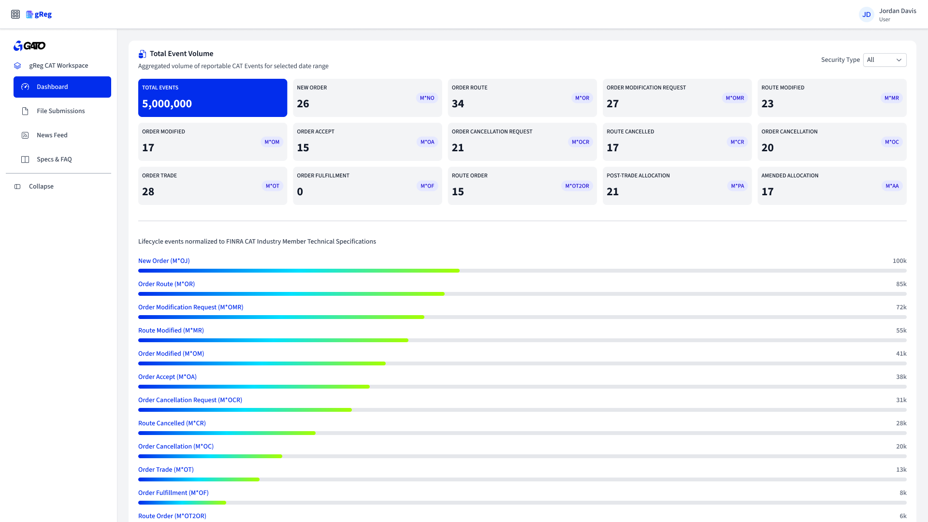Click the Security Type dropdown chevron
Viewport: 928px width, 522px height.
(x=899, y=60)
